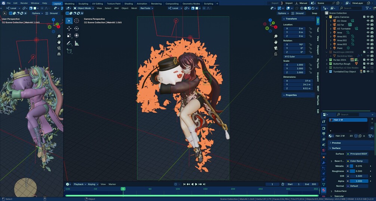This screenshot has height=201, width=376.
Task: Jump to the first frame
Action: 184,184
